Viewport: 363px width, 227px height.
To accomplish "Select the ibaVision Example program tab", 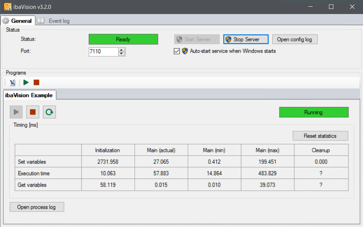I will point(30,95).
